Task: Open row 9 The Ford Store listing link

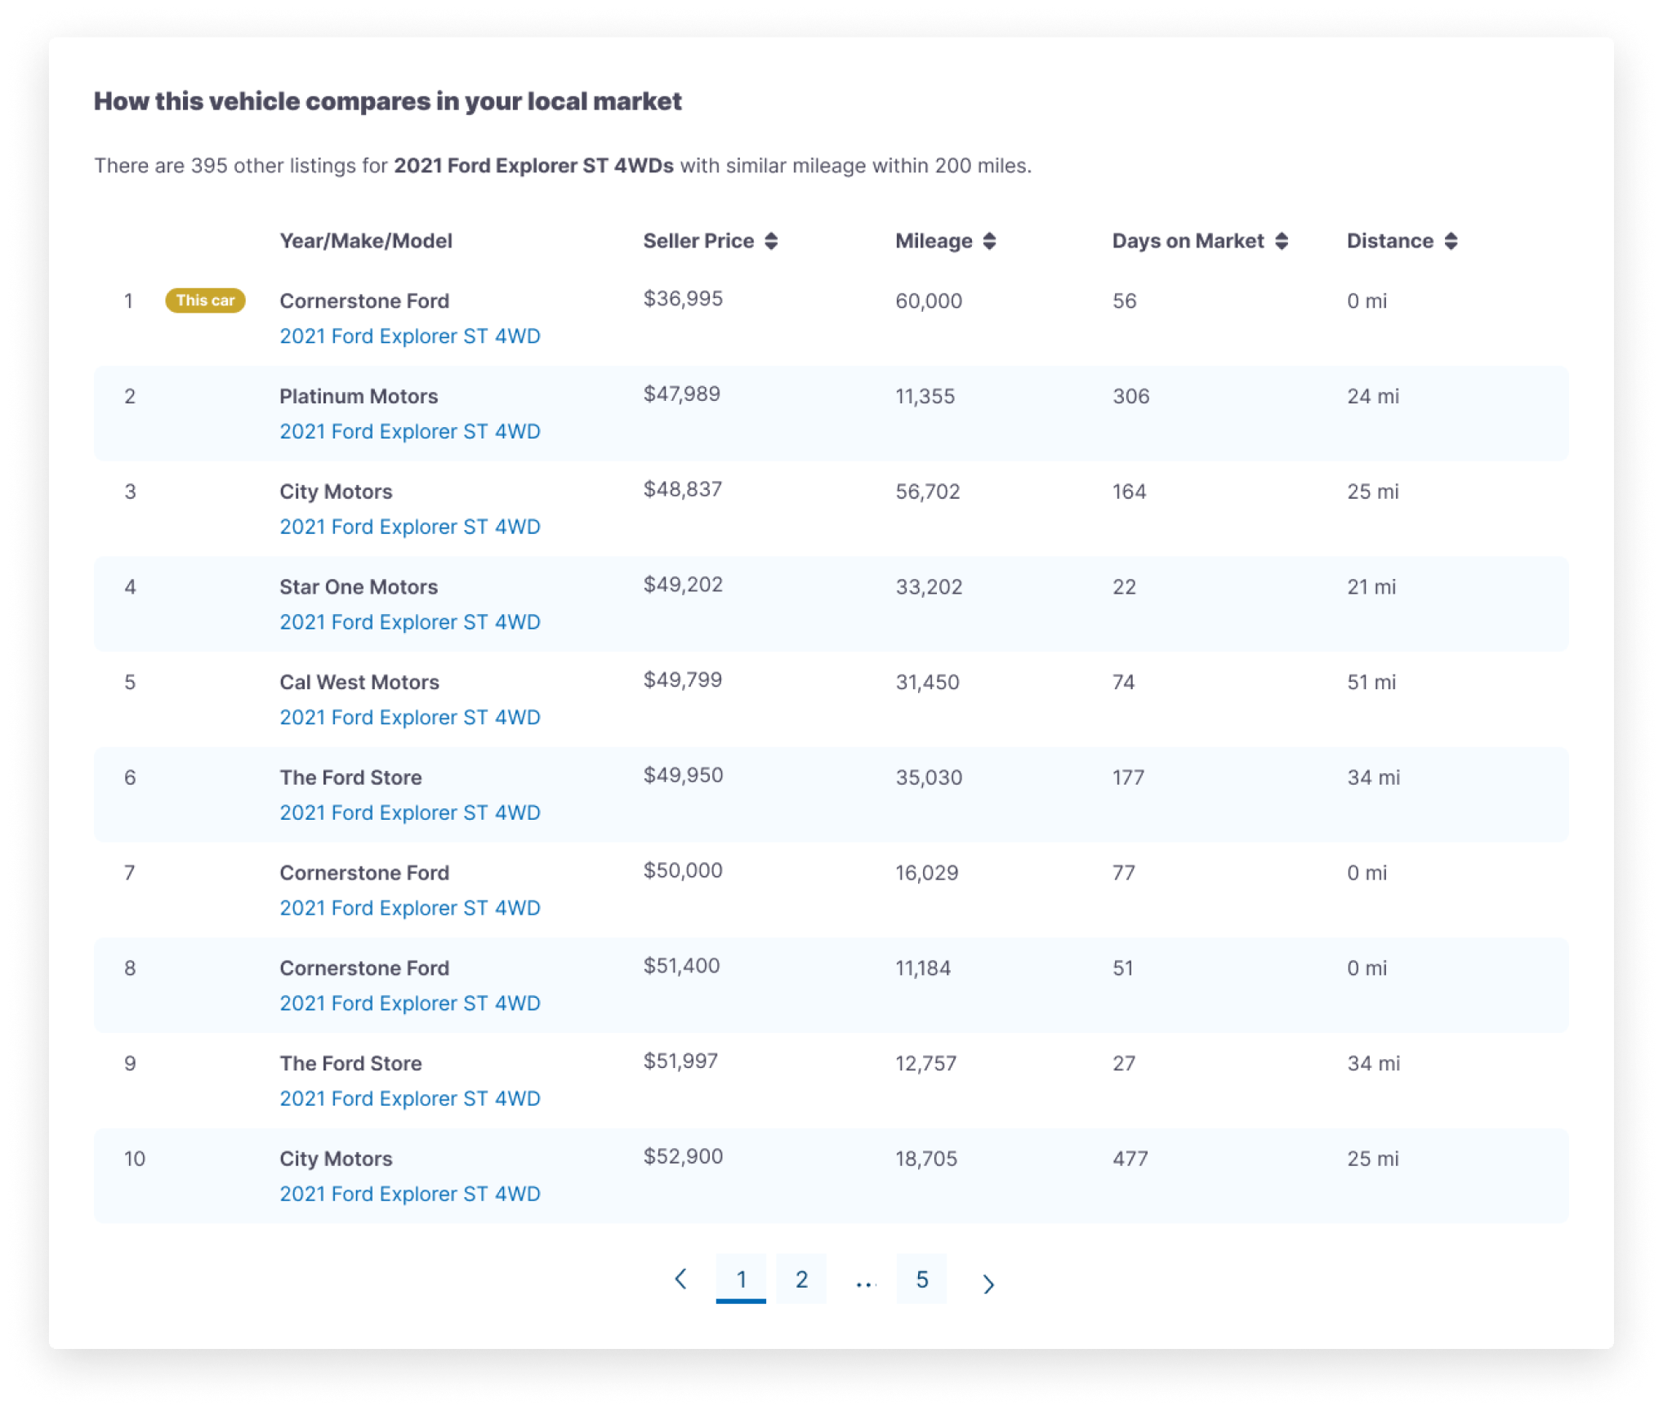Action: 410,1098
